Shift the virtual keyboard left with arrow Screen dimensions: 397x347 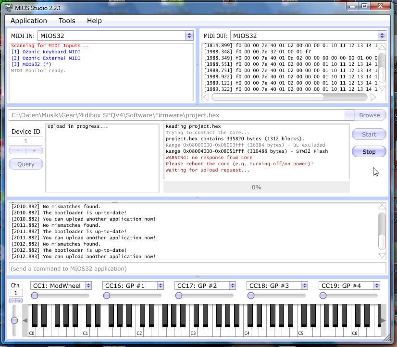click(x=25, y=321)
